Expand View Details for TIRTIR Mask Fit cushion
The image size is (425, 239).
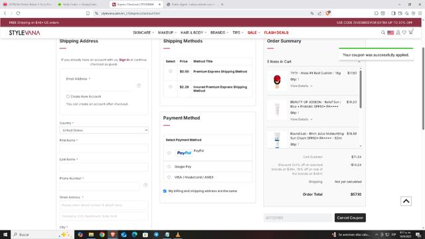(301, 86)
